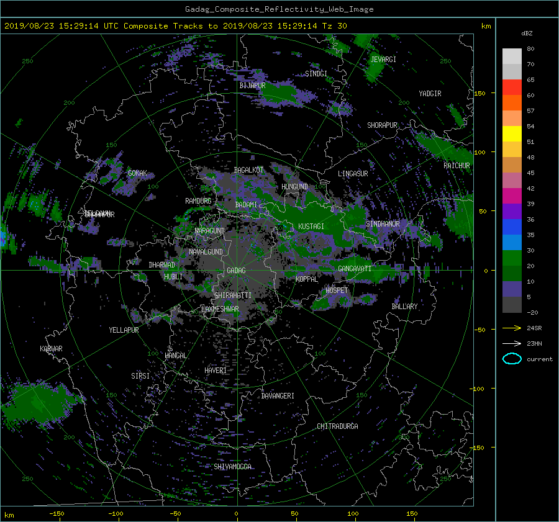Click the SHIVAMOGGA city label

[232, 467]
